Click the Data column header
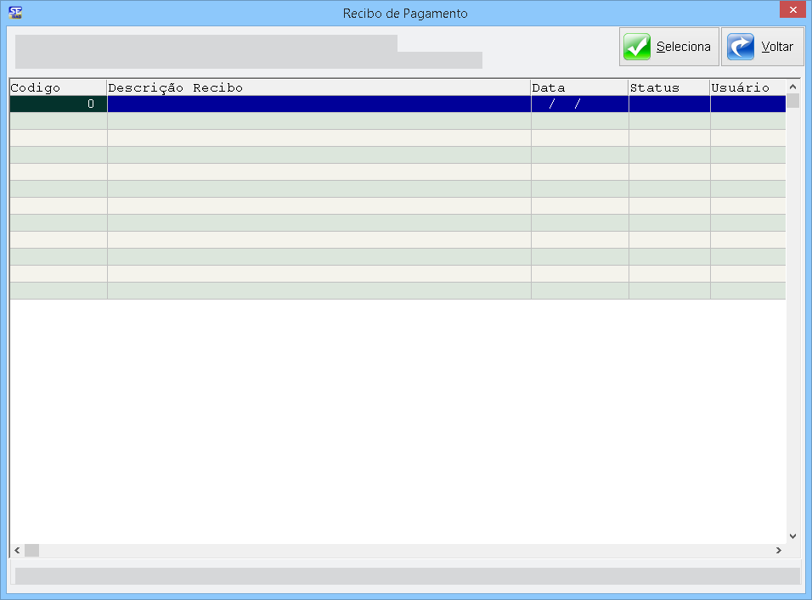This screenshot has width=812, height=600. pyautogui.click(x=579, y=87)
